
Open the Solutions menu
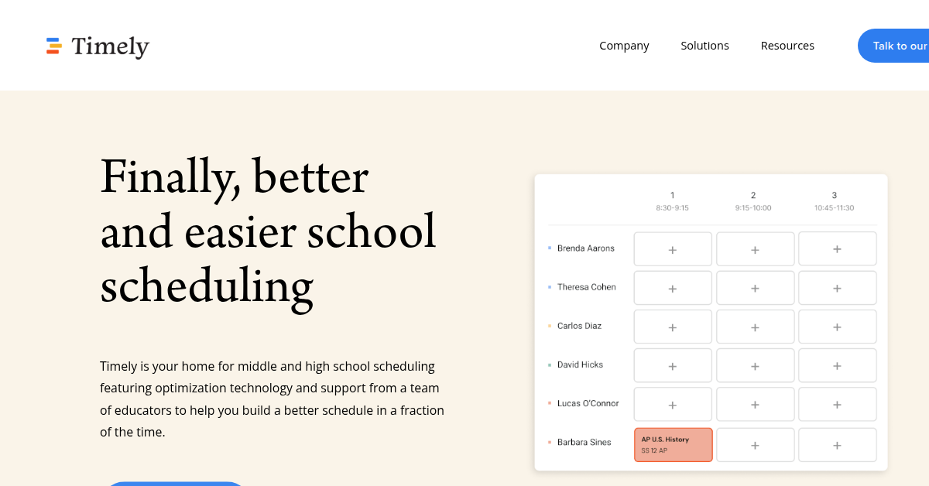(704, 46)
